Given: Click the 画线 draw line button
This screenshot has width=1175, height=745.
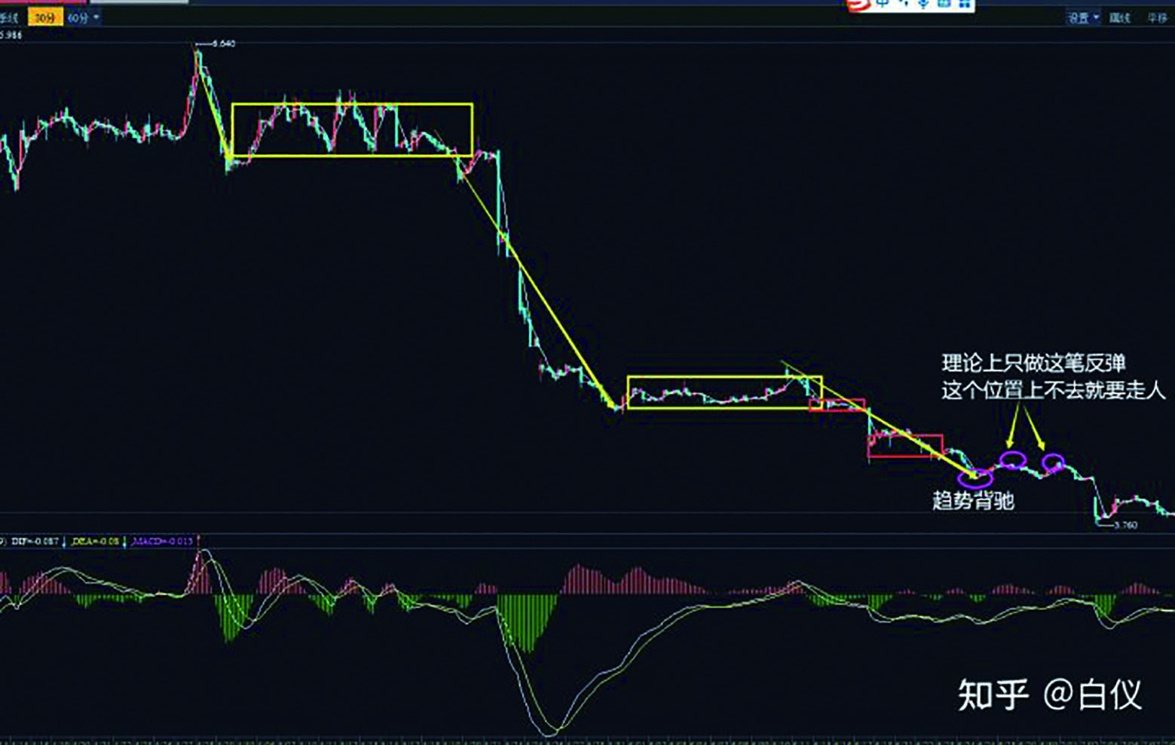Looking at the screenshot, I should coord(1119,17).
